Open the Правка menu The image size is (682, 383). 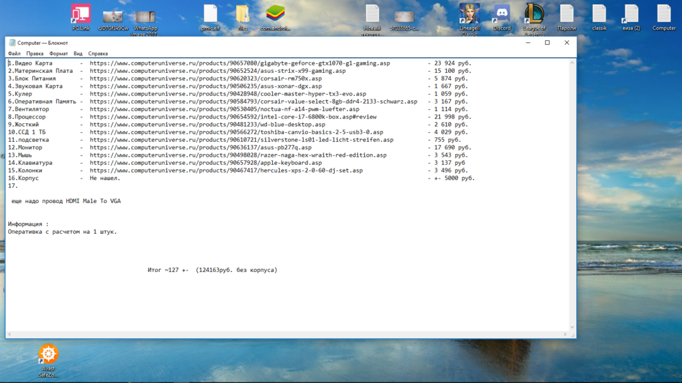[35, 54]
